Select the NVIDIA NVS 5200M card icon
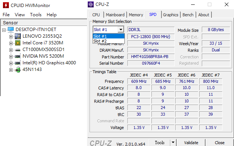 (18, 56)
